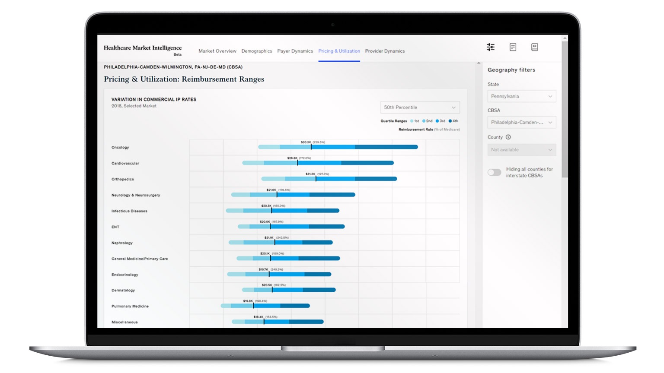Toggle the 1st quartile range visibility
Image resolution: width=664 pixels, height=373 pixels.
411,121
